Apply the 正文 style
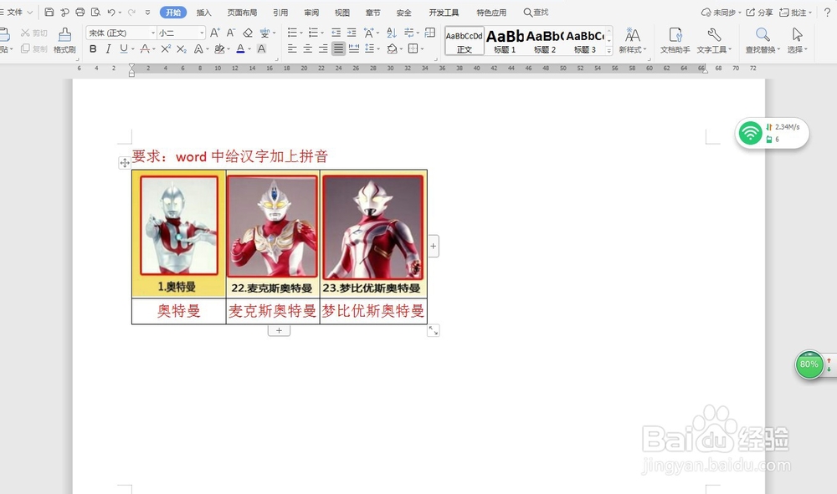Screen dimensions: 837x494 click(465, 41)
